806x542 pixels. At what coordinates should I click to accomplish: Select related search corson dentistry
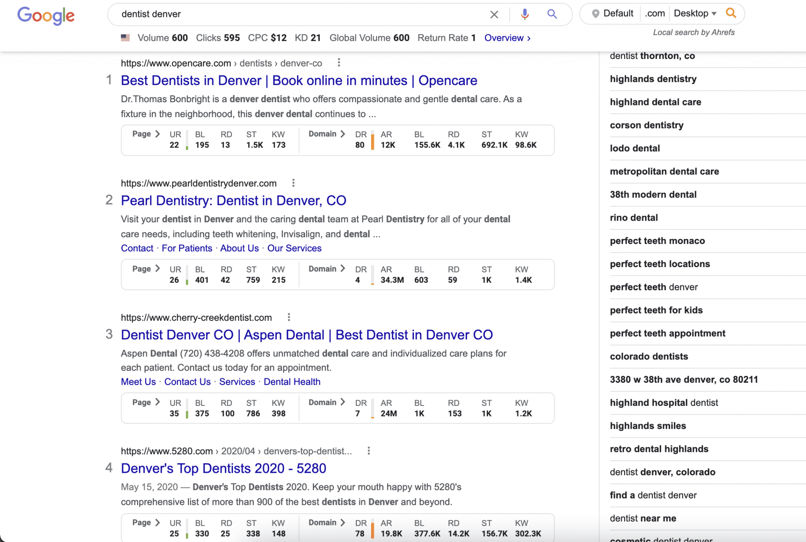click(x=647, y=125)
